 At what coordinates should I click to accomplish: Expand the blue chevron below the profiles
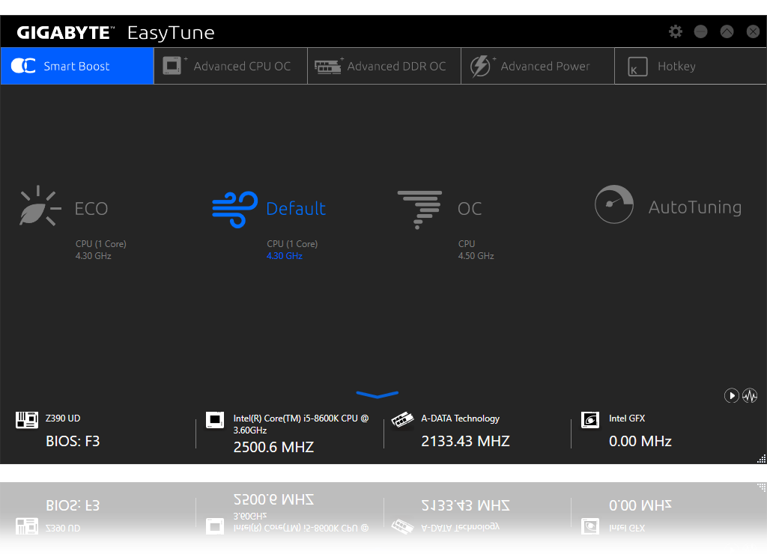(377, 395)
